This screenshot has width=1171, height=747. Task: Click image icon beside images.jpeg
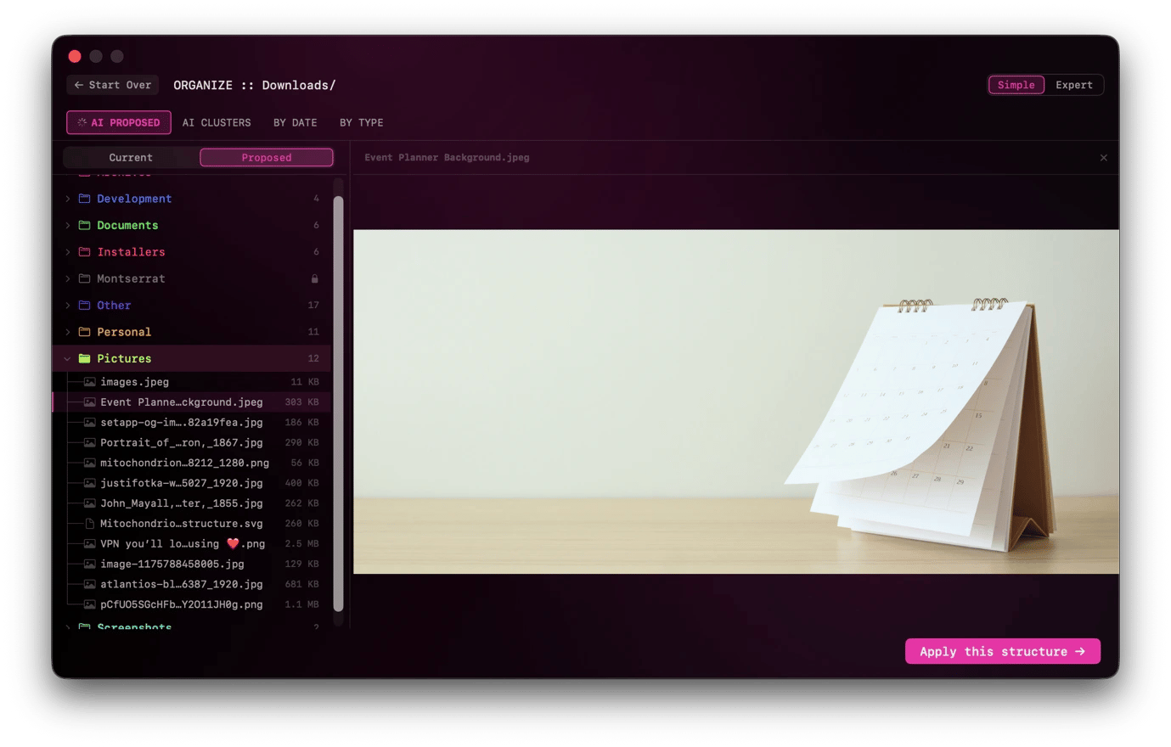89,382
